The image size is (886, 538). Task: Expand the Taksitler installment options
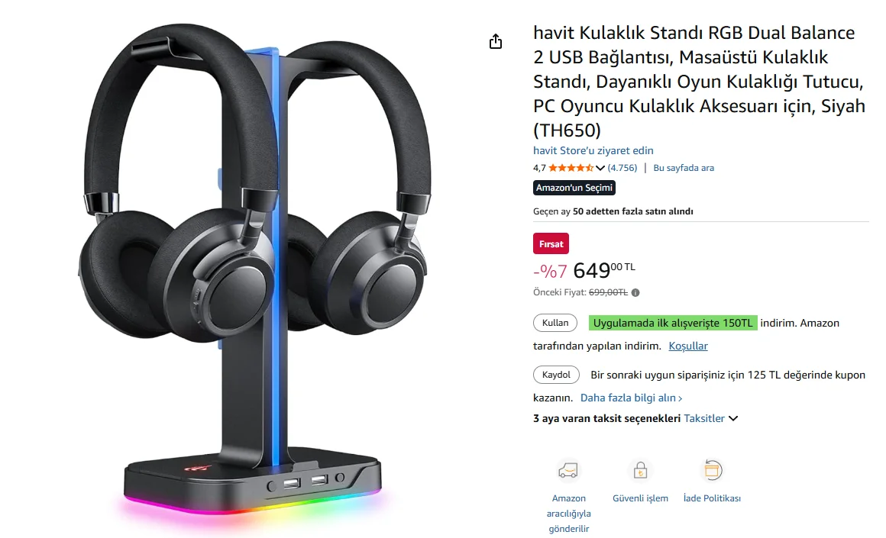(711, 418)
